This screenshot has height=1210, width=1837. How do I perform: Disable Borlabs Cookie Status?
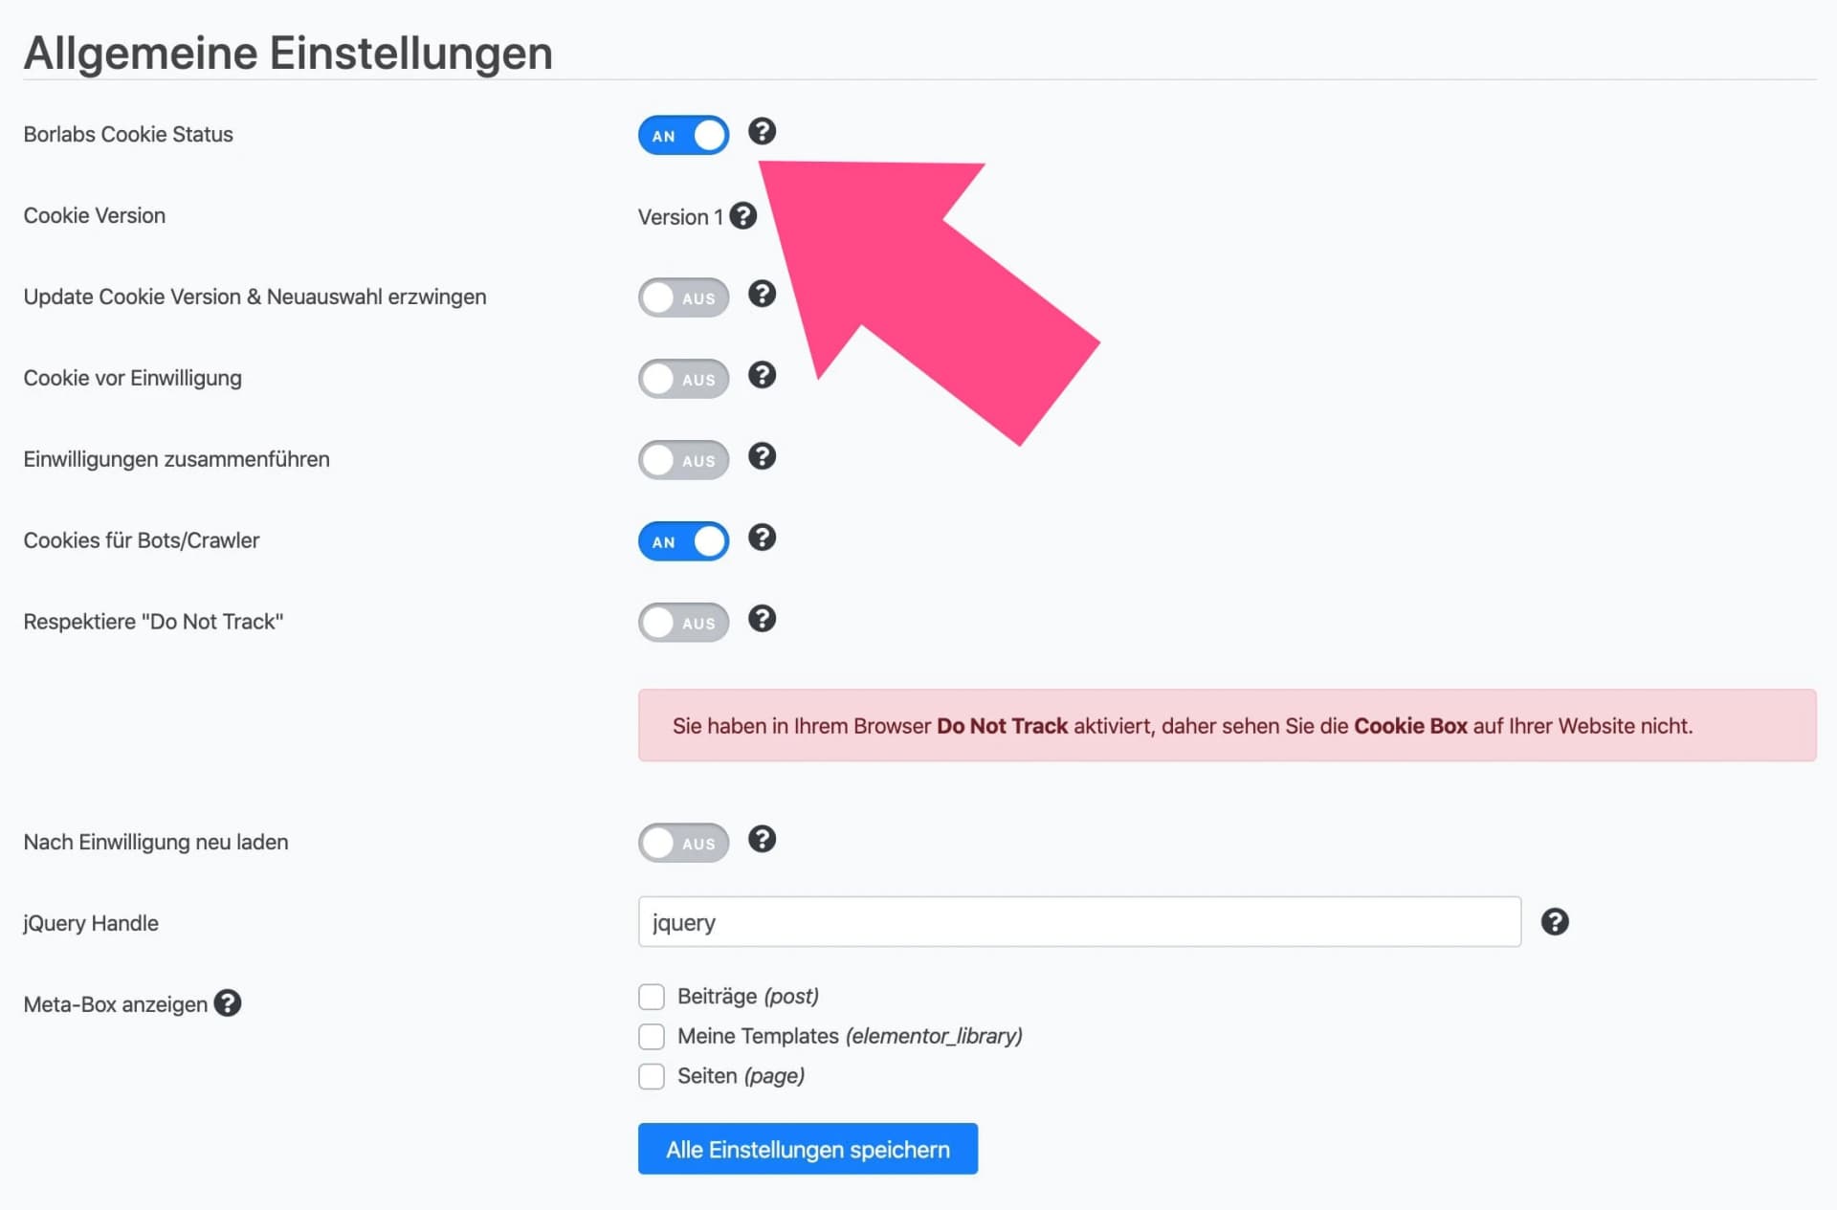point(683,135)
